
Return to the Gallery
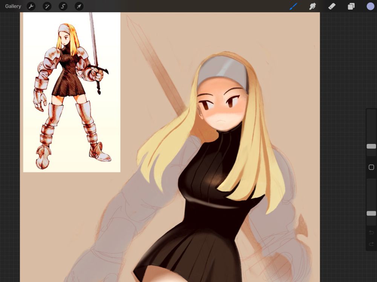pyautogui.click(x=13, y=6)
